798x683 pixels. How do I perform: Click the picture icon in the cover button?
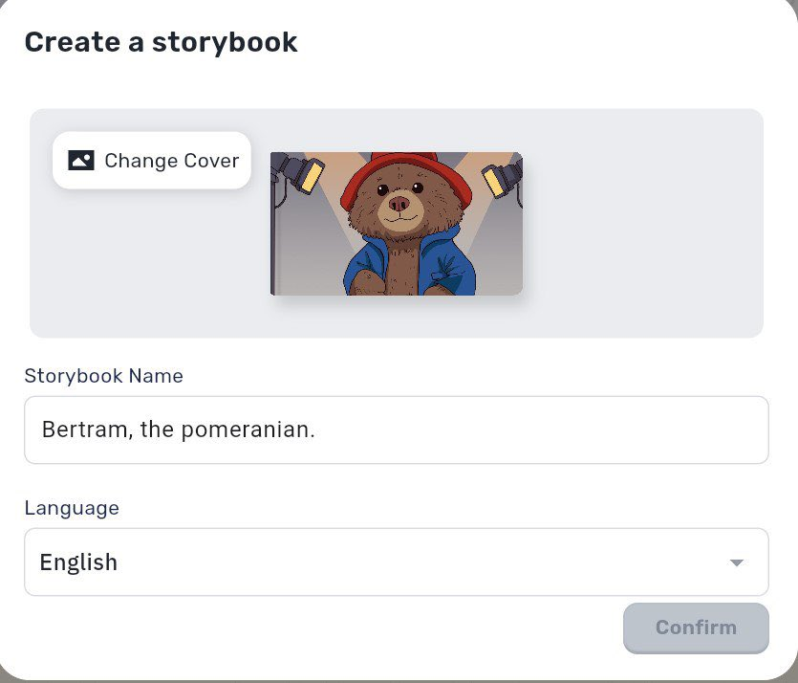point(79,160)
